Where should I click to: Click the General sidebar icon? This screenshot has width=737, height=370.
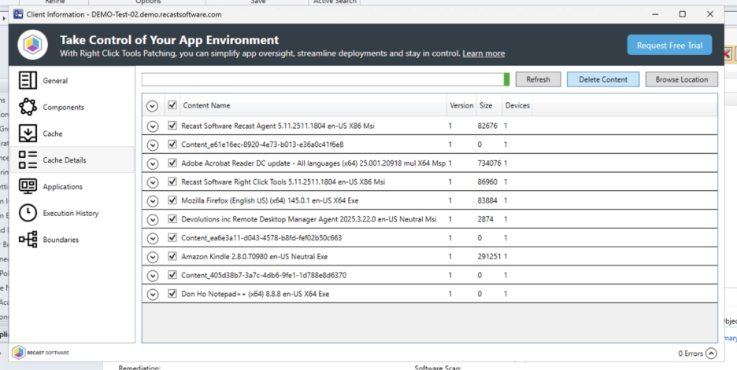pyautogui.click(x=28, y=80)
